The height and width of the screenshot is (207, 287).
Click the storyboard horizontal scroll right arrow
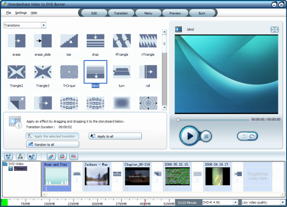283,195
